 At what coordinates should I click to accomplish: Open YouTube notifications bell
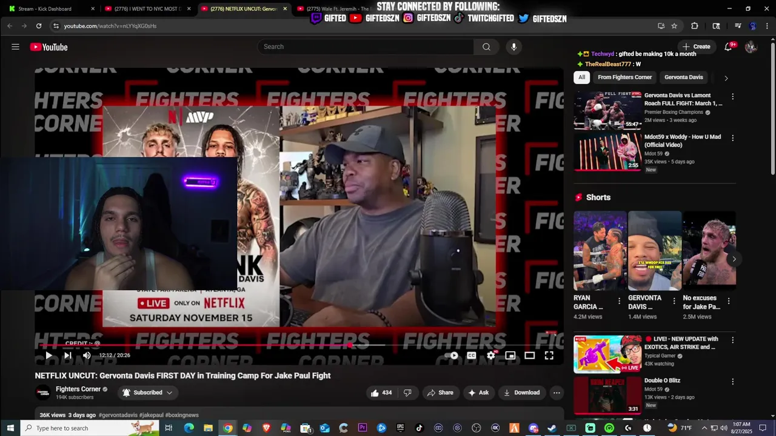pos(728,47)
